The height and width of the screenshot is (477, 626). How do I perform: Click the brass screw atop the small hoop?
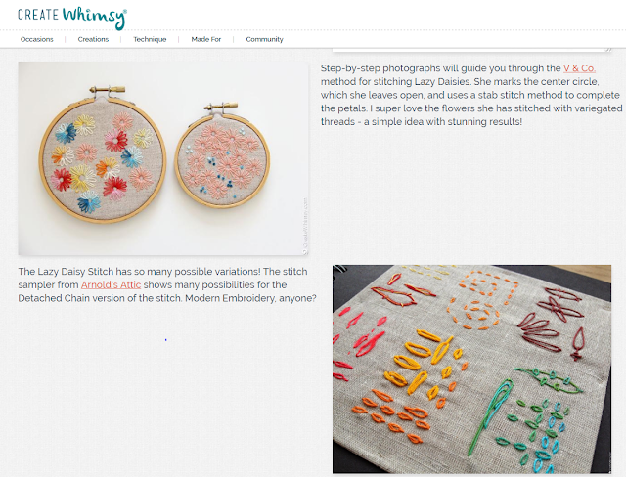[x=220, y=107]
